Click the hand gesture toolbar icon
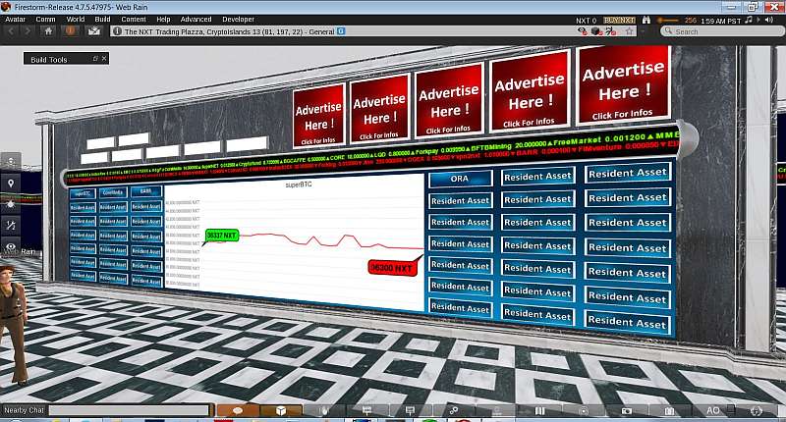 (324, 410)
